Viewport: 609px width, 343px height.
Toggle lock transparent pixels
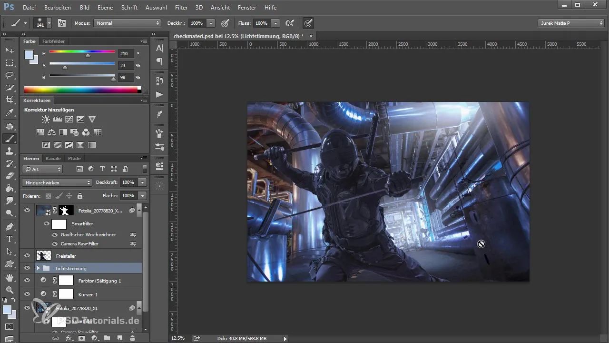pyautogui.click(x=48, y=195)
